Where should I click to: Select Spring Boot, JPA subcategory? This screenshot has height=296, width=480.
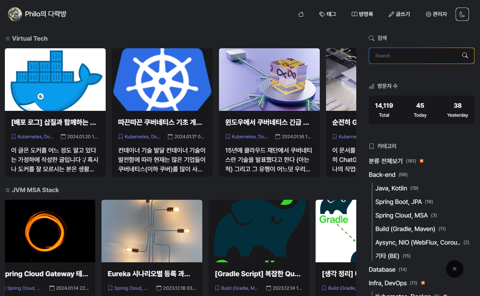399,202
